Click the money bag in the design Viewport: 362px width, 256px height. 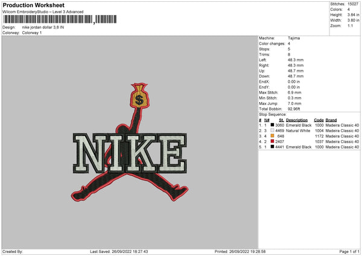click(x=139, y=95)
